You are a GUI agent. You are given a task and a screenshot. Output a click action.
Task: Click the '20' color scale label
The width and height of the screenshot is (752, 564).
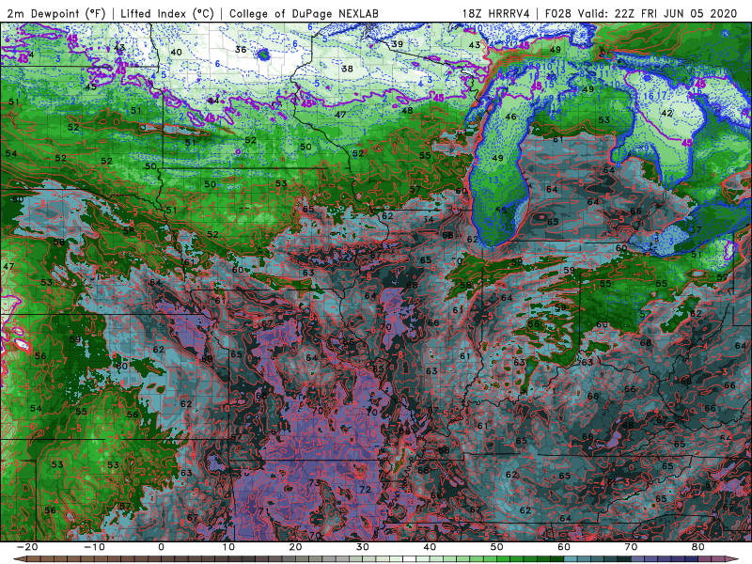point(295,547)
